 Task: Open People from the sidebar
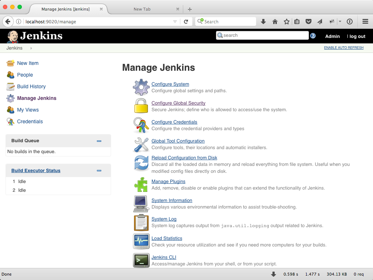pos(25,75)
